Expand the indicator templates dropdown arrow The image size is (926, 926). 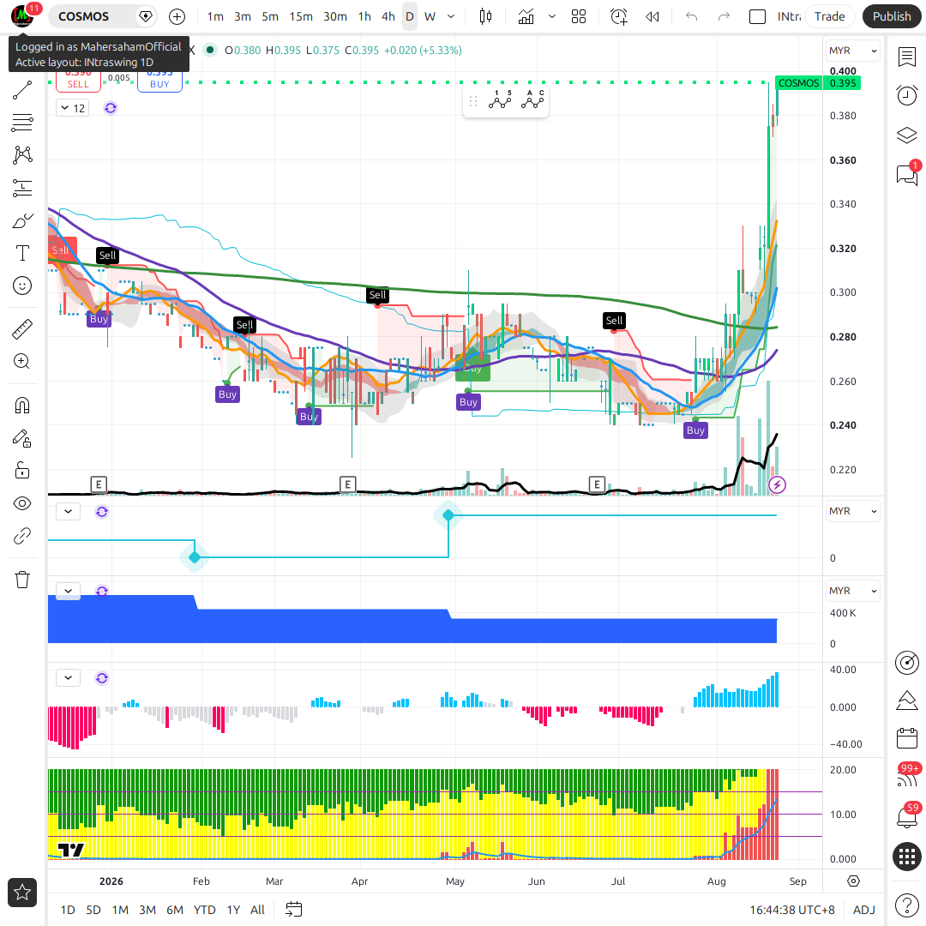(x=552, y=16)
